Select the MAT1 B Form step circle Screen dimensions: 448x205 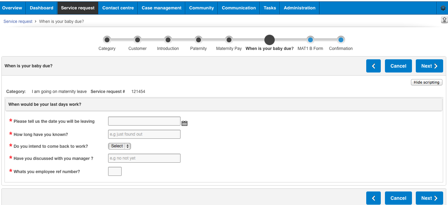coord(310,40)
